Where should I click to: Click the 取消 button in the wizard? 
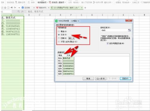(88, 78)
